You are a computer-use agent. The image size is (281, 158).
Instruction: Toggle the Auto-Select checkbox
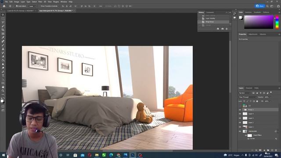coord(17,6)
